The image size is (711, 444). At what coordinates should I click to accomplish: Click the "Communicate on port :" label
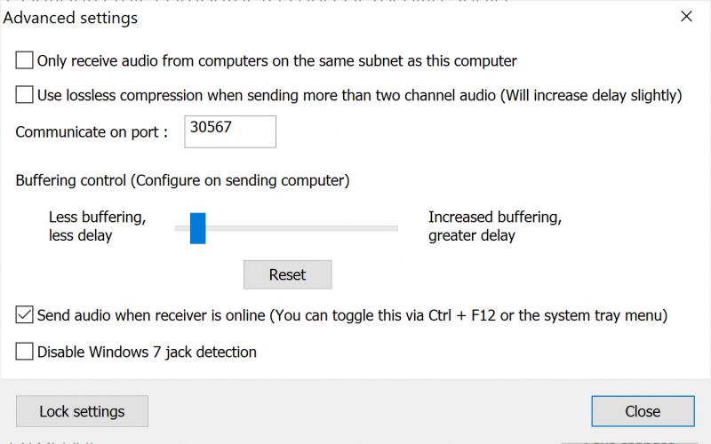[x=92, y=132]
